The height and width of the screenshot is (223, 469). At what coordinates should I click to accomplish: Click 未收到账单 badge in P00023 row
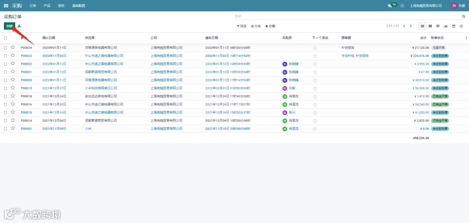tap(440, 56)
